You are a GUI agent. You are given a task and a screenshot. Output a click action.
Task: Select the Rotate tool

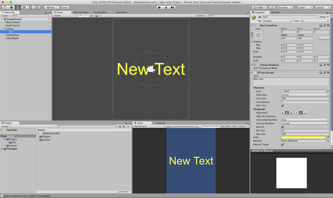pos(18,7)
